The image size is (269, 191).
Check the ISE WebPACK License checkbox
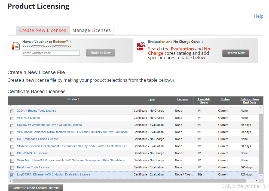(12, 154)
